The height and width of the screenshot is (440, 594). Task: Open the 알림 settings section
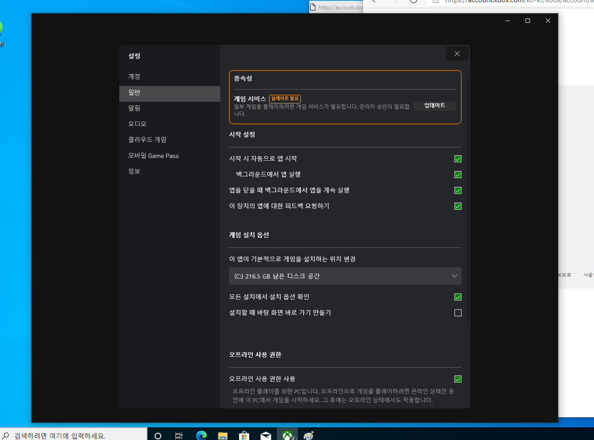(x=170, y=108)
